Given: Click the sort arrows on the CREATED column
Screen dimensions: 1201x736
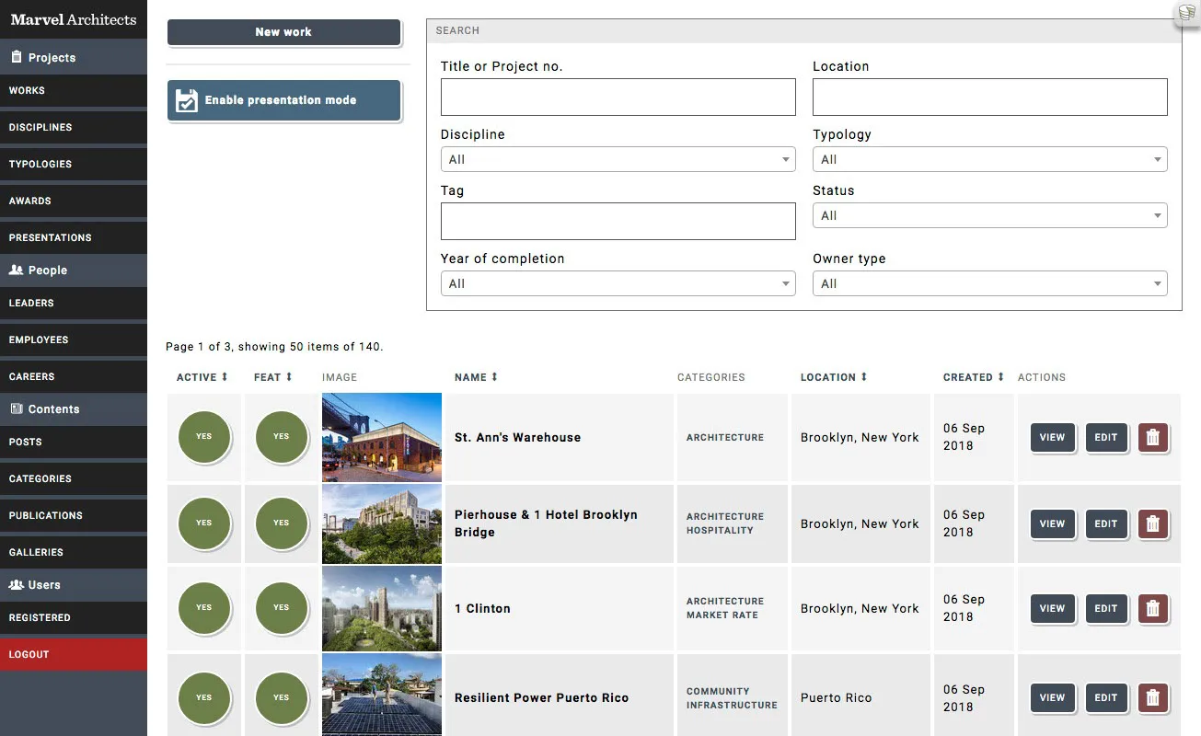Looking at the screenshot, I should coord(999,376).
